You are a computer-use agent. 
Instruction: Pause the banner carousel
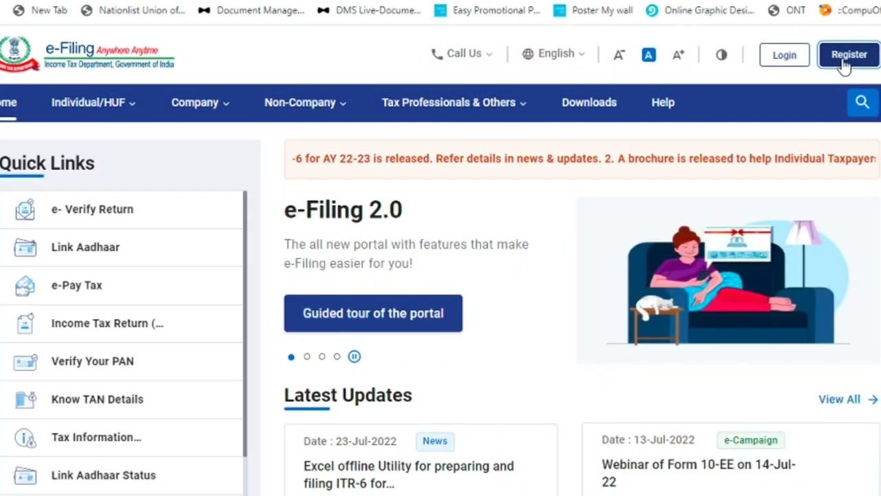point(354,356)
